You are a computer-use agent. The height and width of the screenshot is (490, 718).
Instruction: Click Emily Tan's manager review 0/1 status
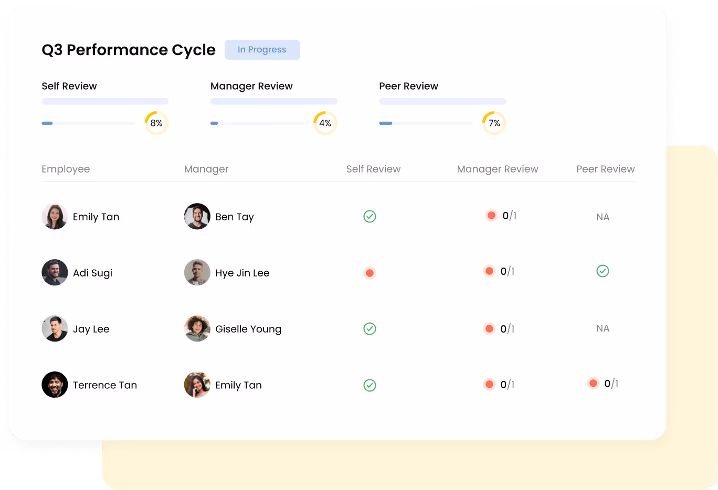501,216
